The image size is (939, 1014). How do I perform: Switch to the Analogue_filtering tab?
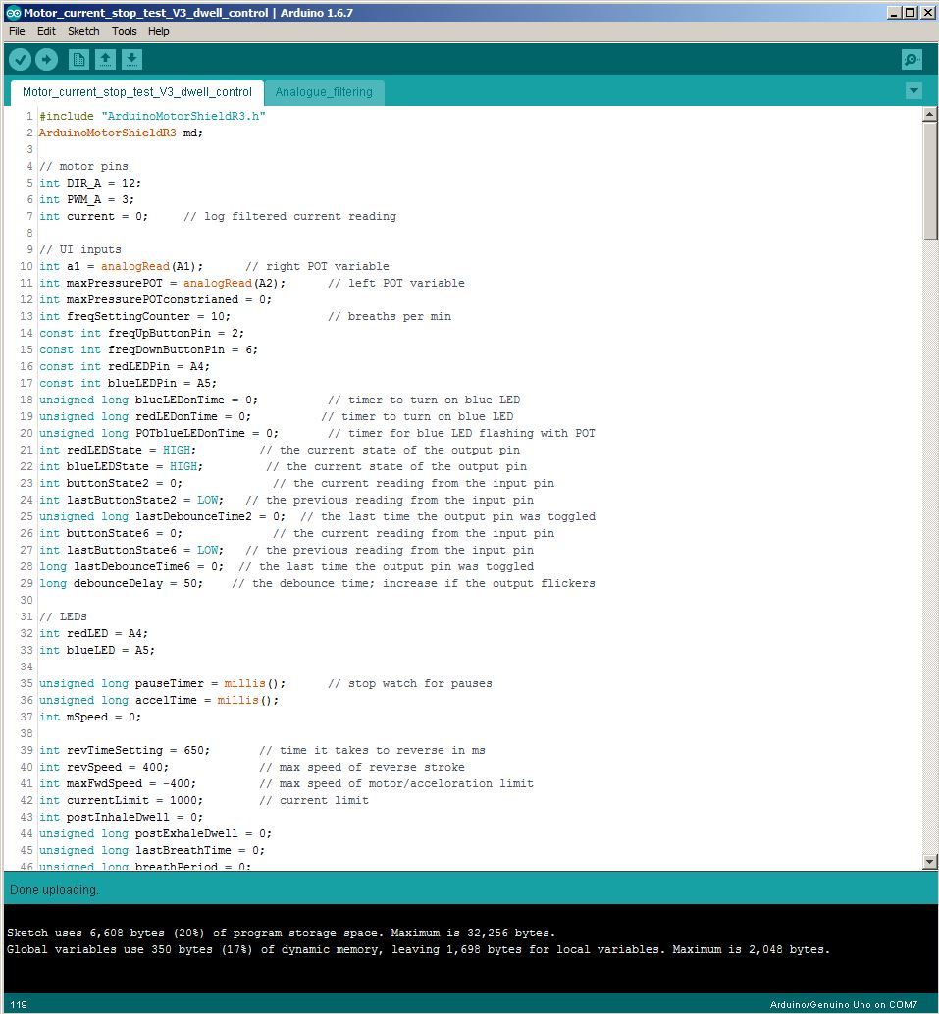[325, 92]
